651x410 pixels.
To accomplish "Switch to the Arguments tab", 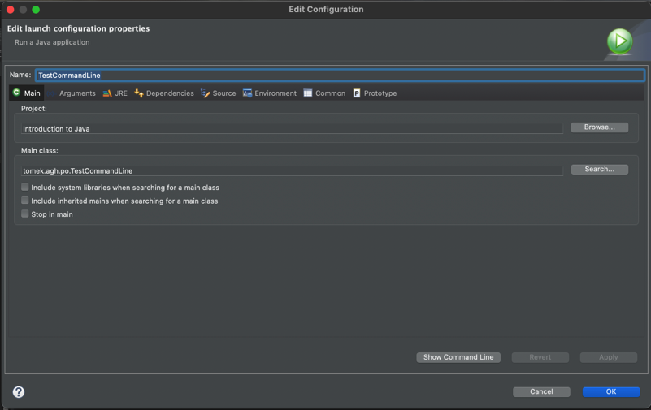I will pos(76,93).
